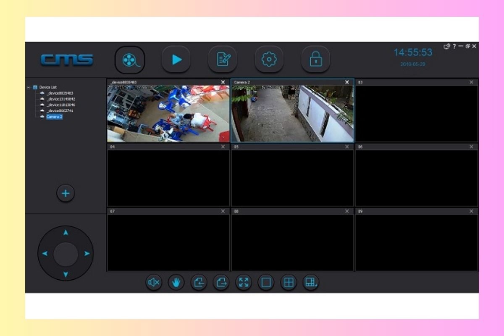Click the add device plus button
This screenshot has height=336, width=504.
click(65, 193)
